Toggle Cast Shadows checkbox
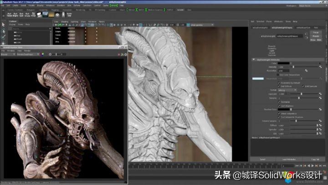Screen dimensions: 328x185 [279, 105]
